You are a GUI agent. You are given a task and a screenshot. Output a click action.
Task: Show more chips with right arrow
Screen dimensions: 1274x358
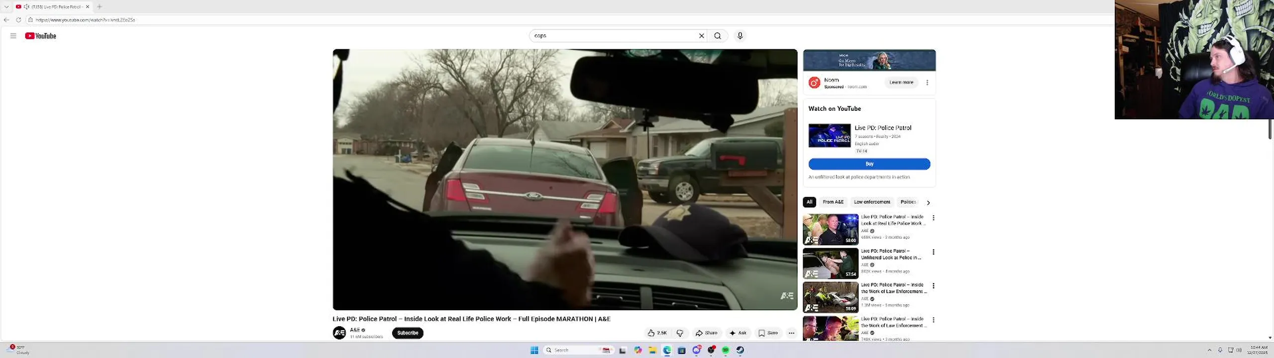(x=928, y=202)
